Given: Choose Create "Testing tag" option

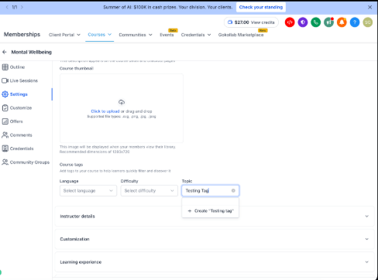Looking at the screenshot, I should (211, 211).
